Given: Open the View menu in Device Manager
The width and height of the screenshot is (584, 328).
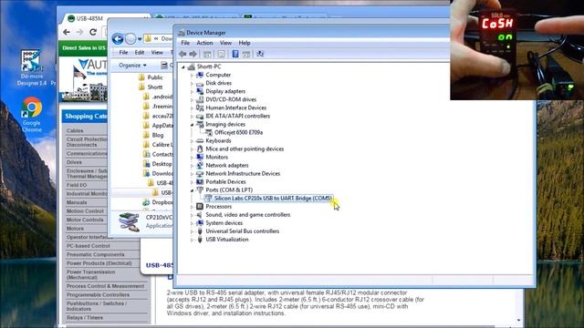Looking at the screenshot, I should pyautogui.click(x=225, y=43).
